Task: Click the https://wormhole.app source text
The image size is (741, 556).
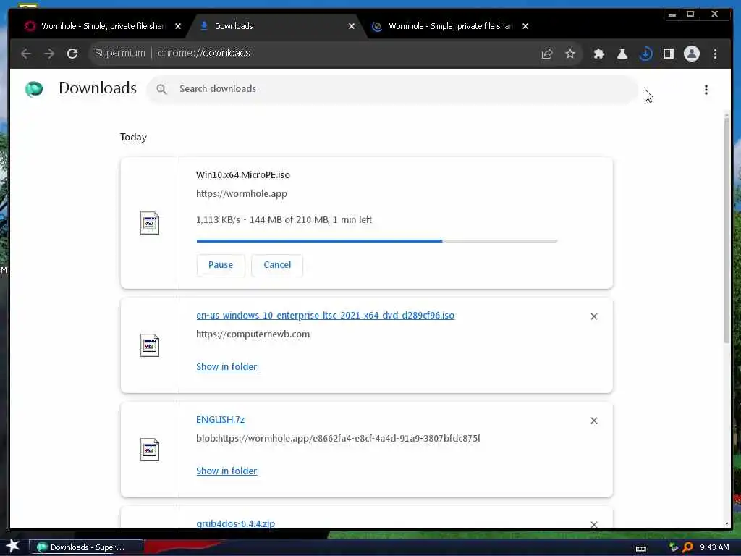Action: coord(242,194)
